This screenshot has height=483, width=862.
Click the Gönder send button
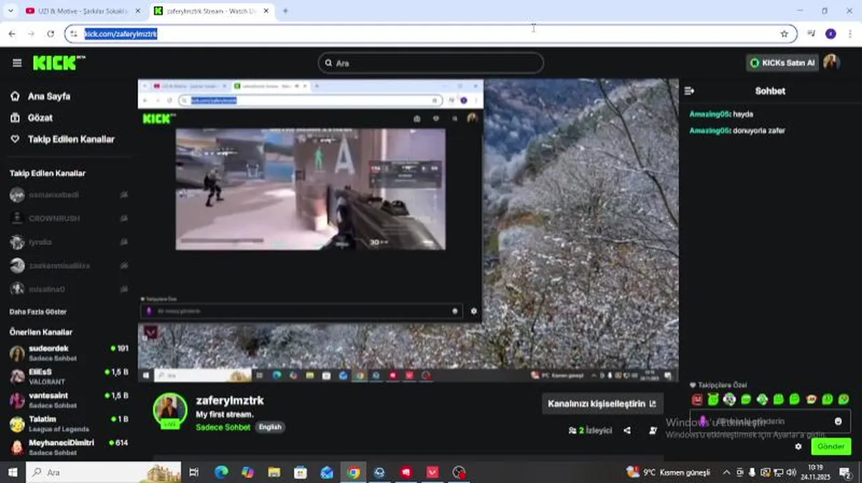(830, 447)
